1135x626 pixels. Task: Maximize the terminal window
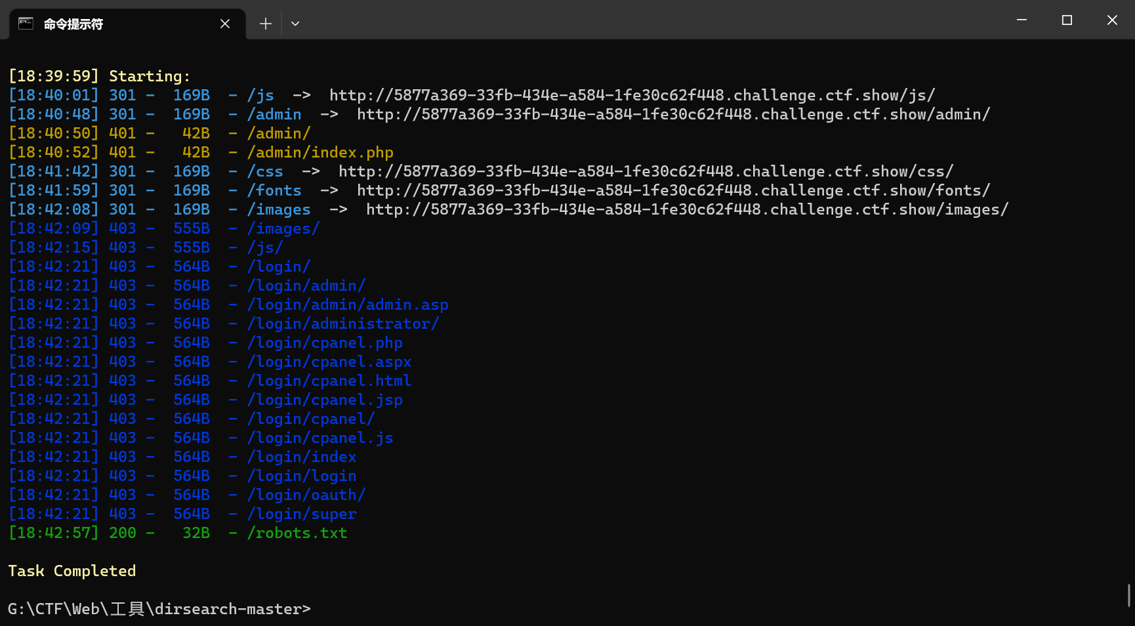[x=1067, y=20]
